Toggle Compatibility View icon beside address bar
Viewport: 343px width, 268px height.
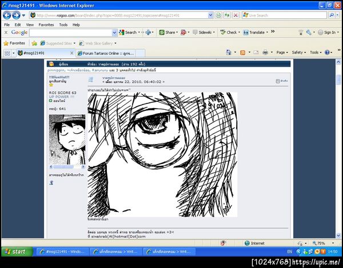click(218, 15)
